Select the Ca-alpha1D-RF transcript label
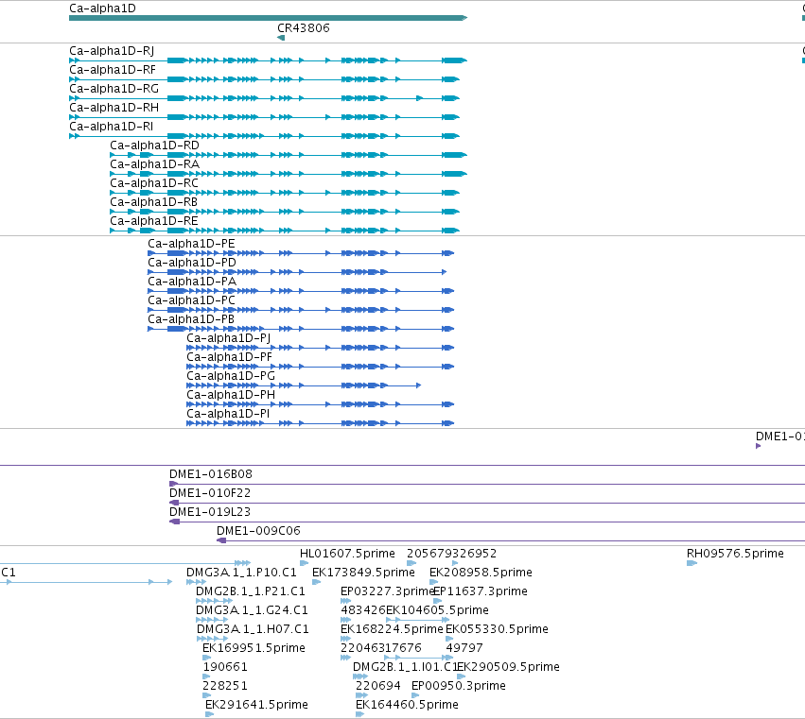 pyautogui.click(x=113, y=70)
